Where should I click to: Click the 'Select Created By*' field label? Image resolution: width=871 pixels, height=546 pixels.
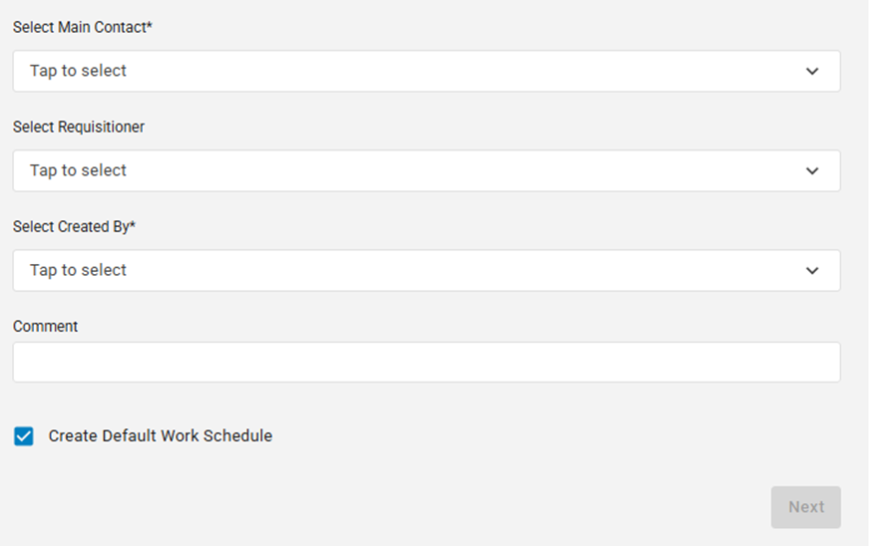tap(74, 227)
